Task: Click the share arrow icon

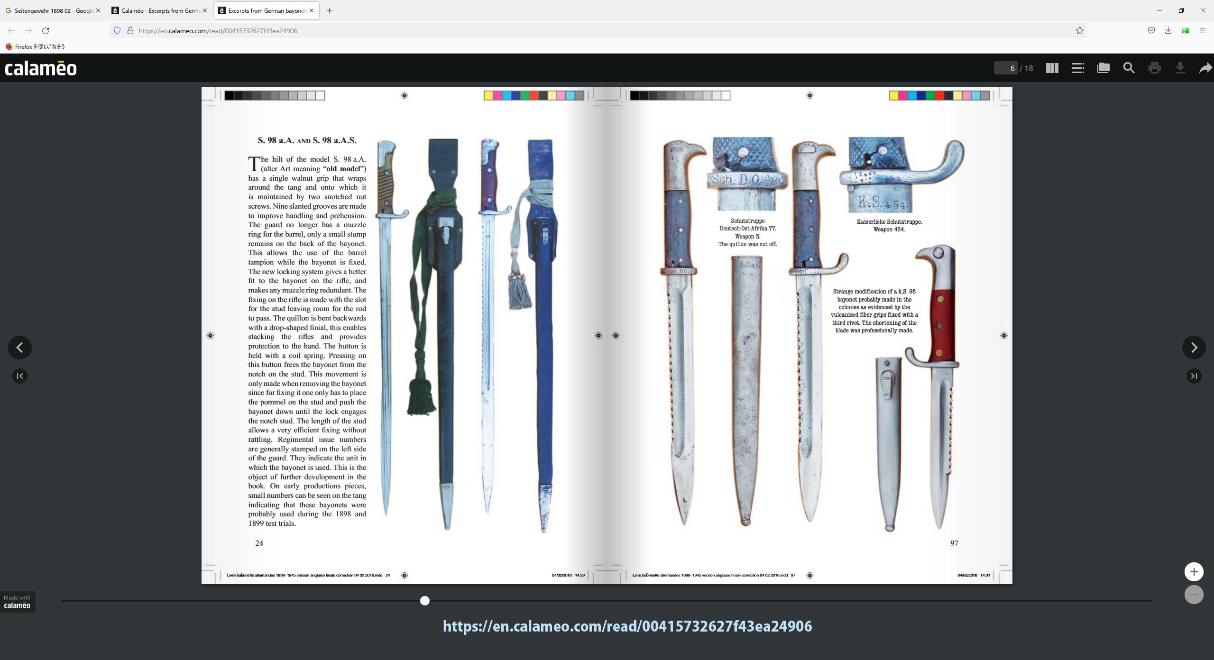Action: (1205, 68)
